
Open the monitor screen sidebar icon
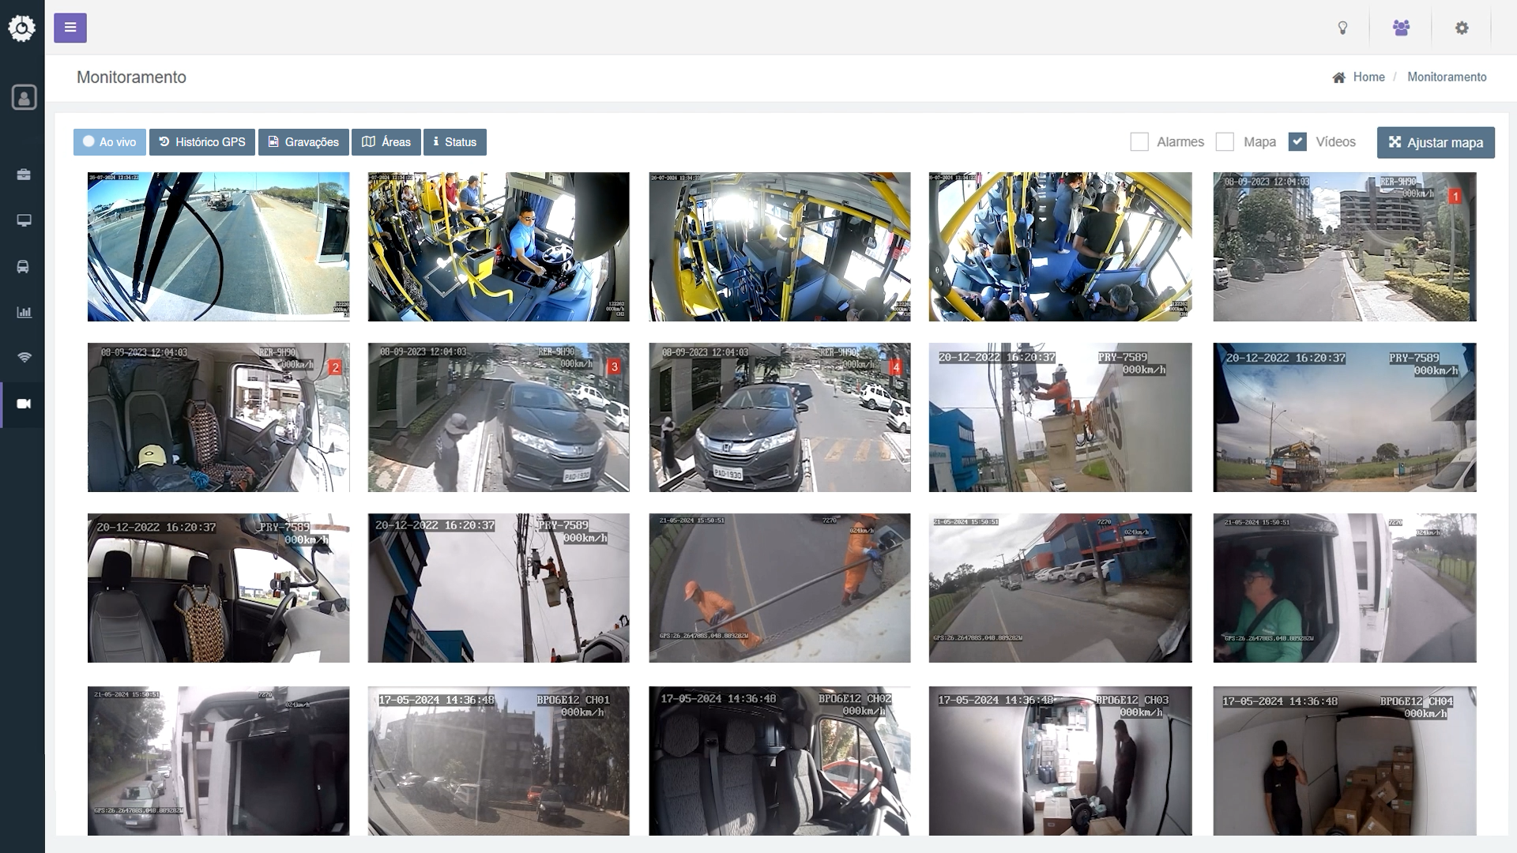point(24,220)
